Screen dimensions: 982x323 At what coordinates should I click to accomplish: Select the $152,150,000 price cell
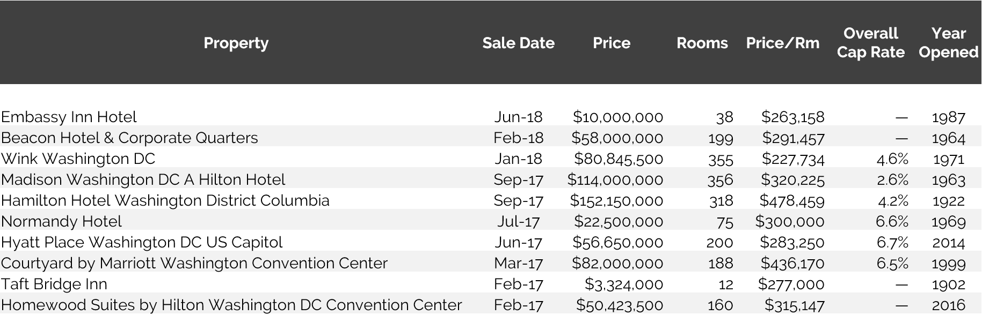click(x=616, y=200)
